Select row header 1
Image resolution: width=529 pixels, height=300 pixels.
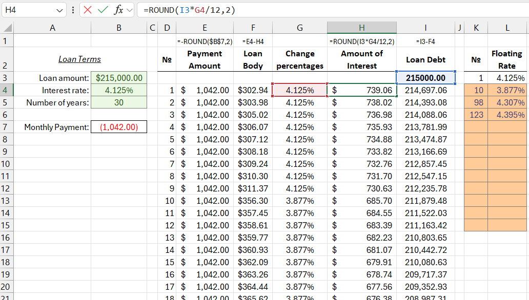5,40
